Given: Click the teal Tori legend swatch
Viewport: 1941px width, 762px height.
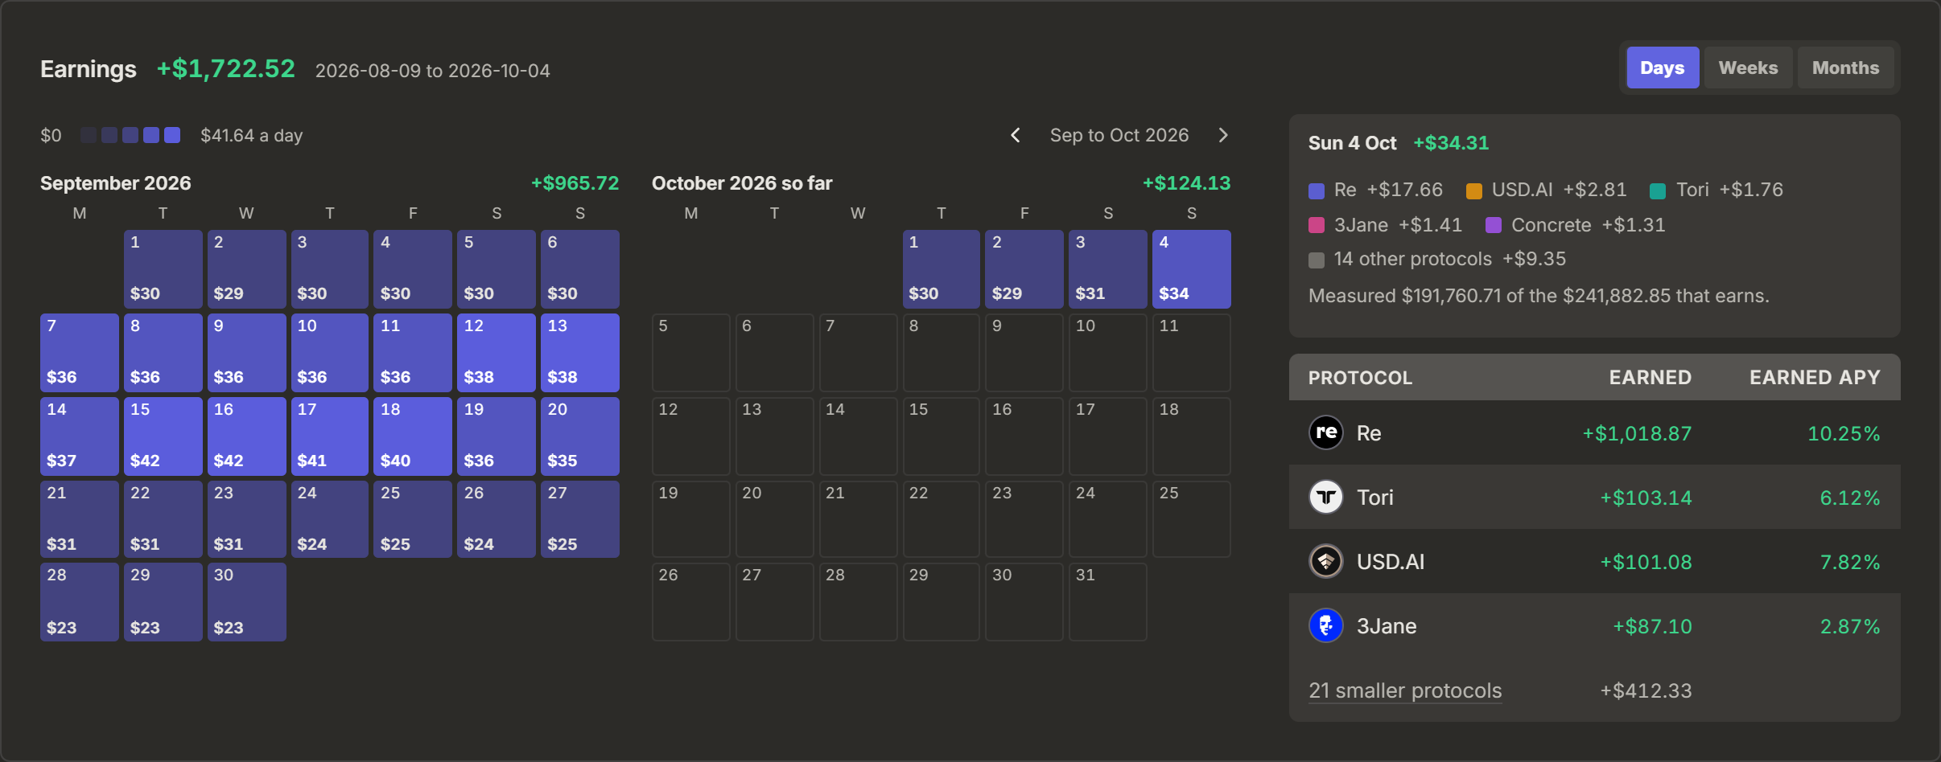Looking at the screenshot, I should tap(1658, 190).
